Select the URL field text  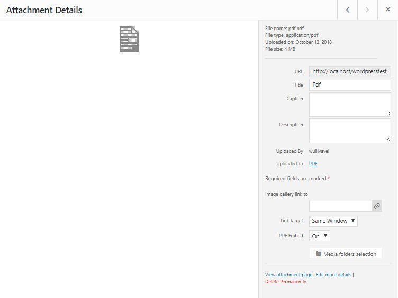[349, 71]
